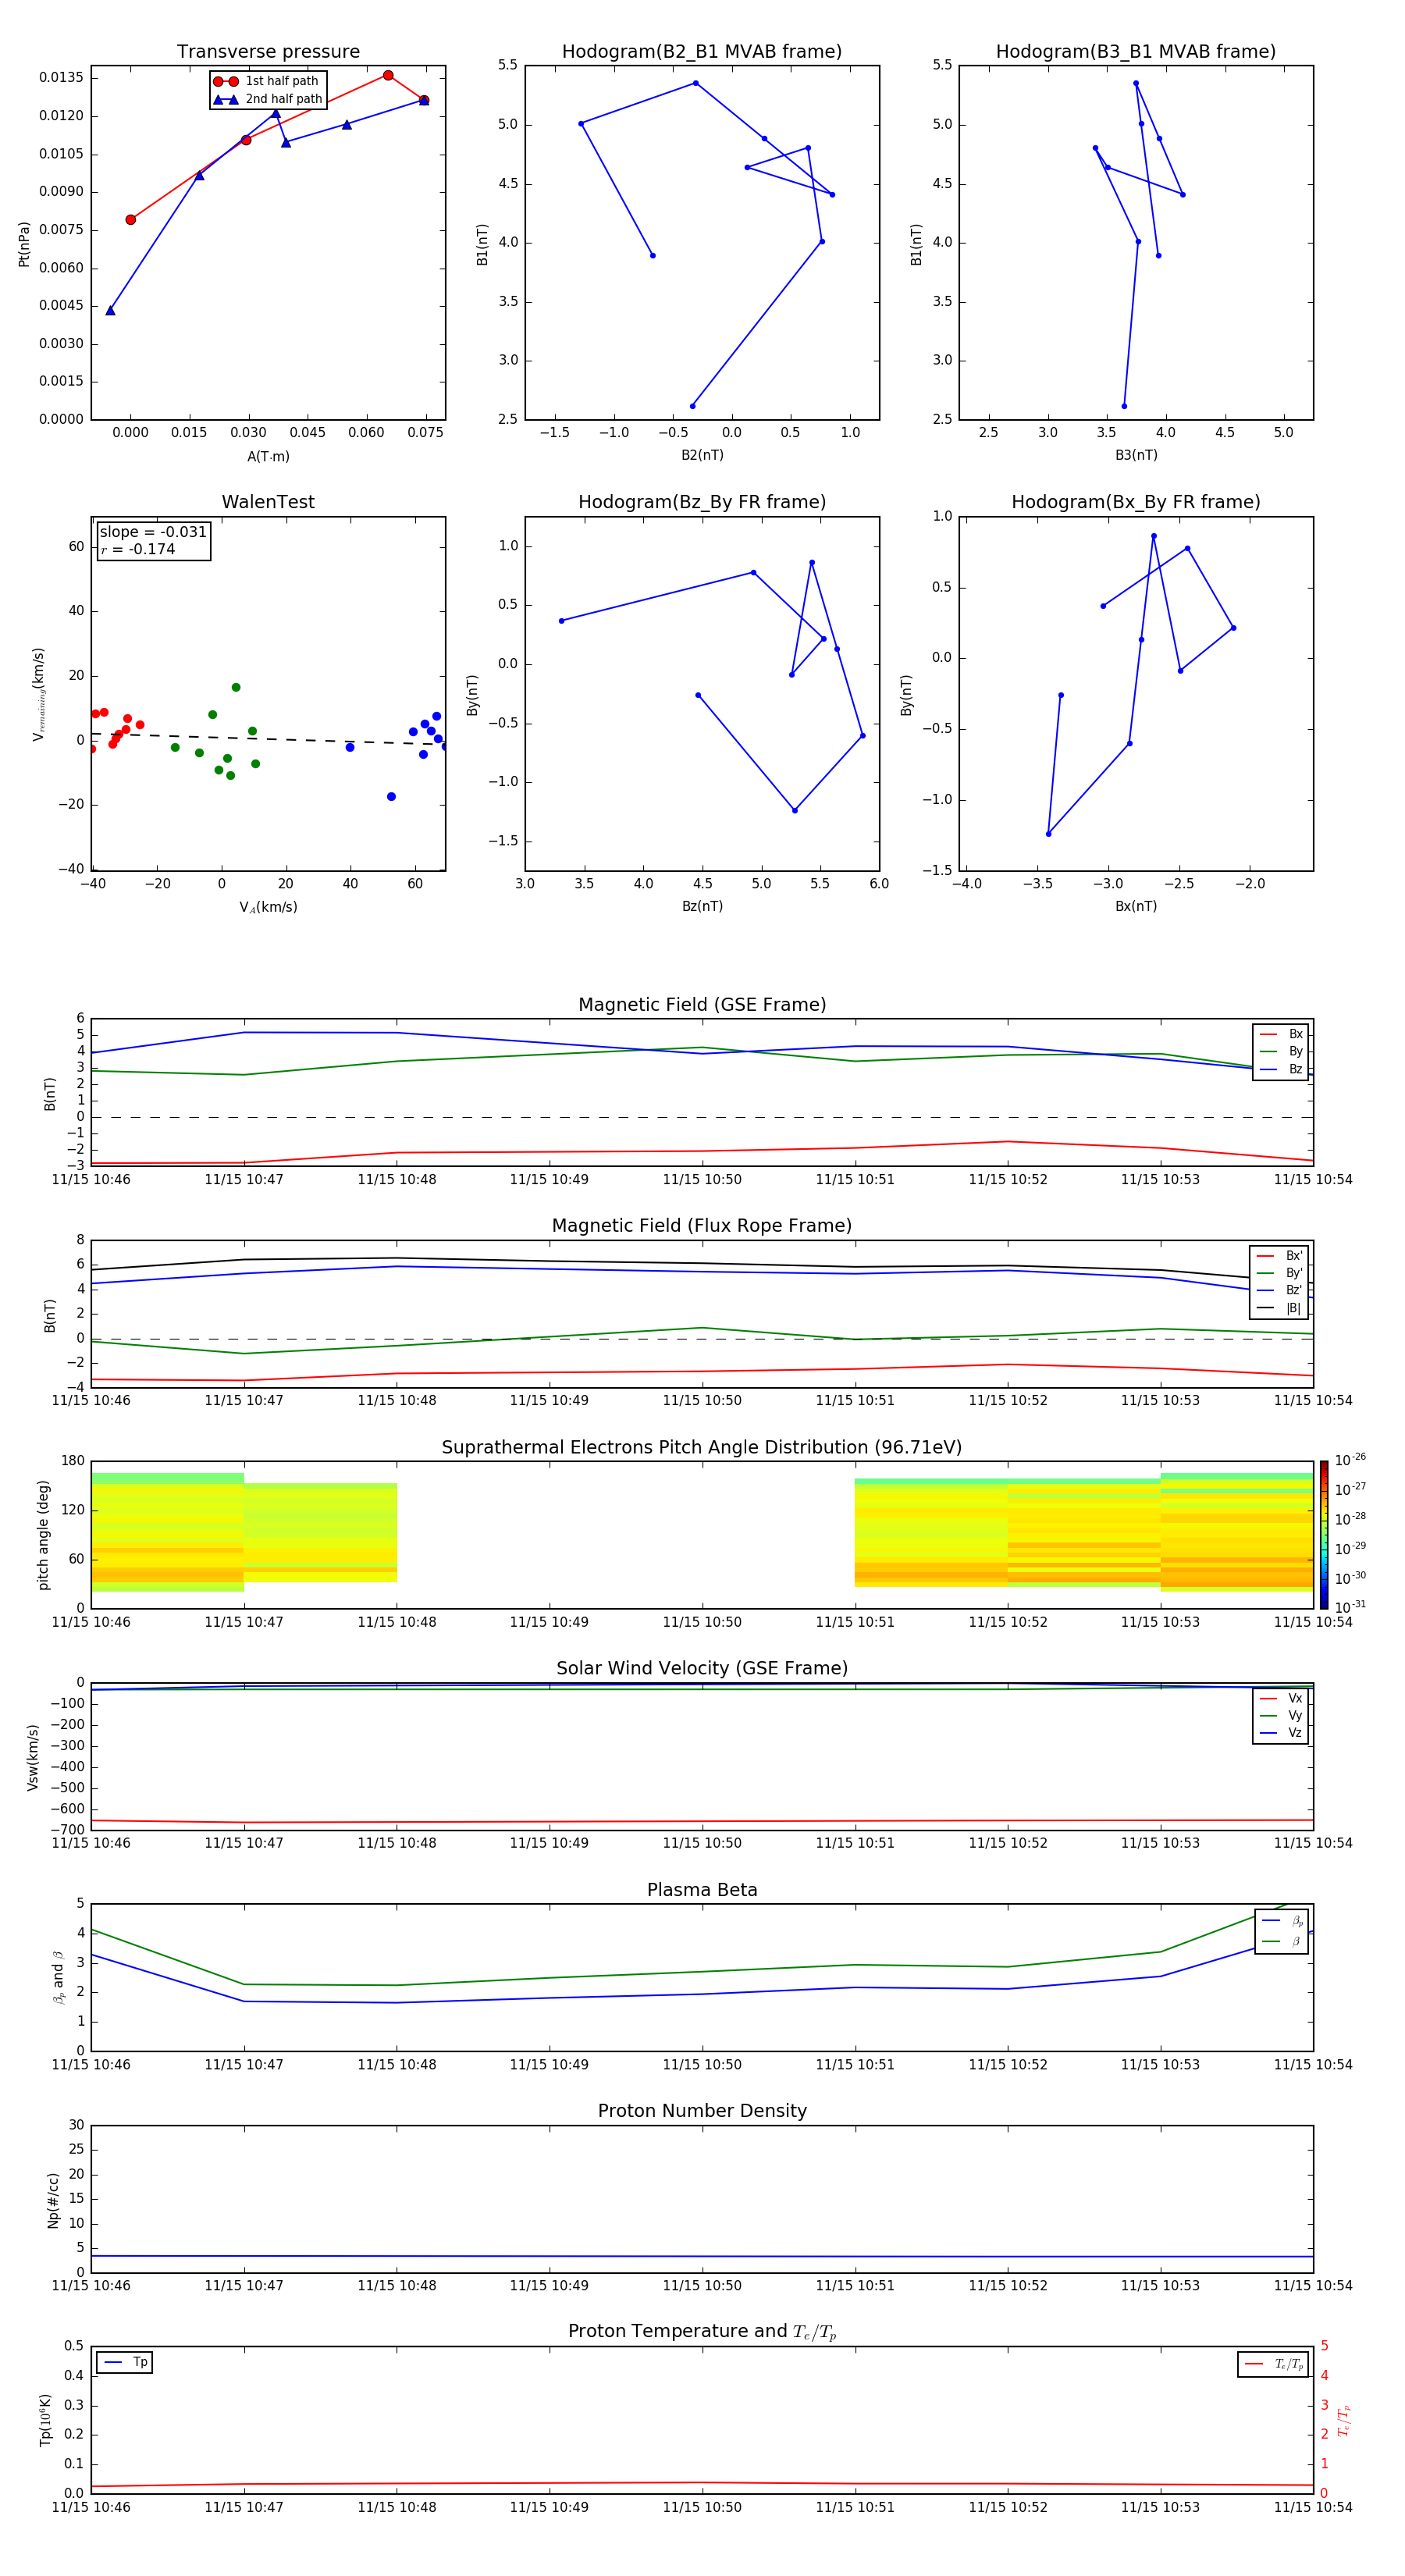Click the "Magnetic Field (Flux Rope Frame)" title
The width and height of the screenshot is (1405, 2576).
click(702, 1226)
